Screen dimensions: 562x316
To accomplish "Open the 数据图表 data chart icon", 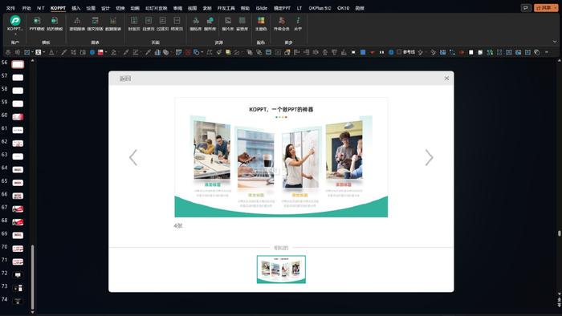I will [x=113, y=23].
